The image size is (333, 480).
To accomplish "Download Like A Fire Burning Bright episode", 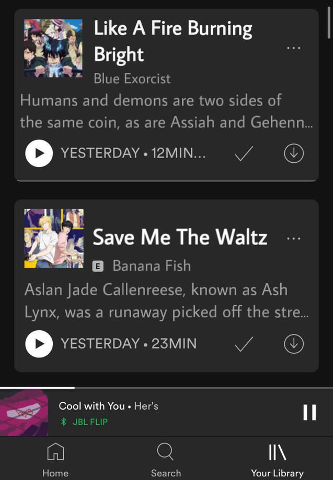I will (x=293, y=153).
